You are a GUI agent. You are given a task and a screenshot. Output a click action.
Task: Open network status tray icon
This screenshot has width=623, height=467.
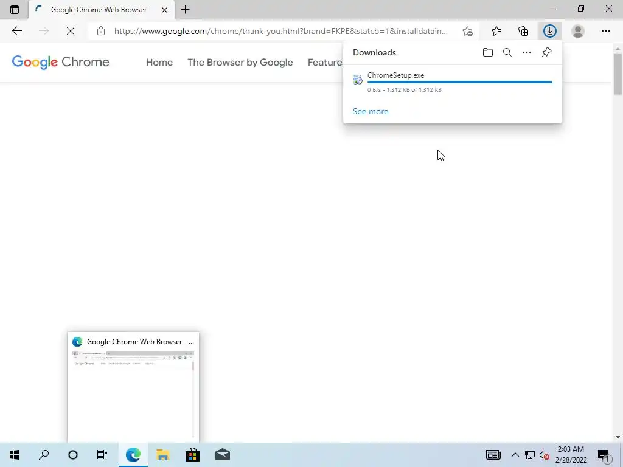[x=530, y=455]
